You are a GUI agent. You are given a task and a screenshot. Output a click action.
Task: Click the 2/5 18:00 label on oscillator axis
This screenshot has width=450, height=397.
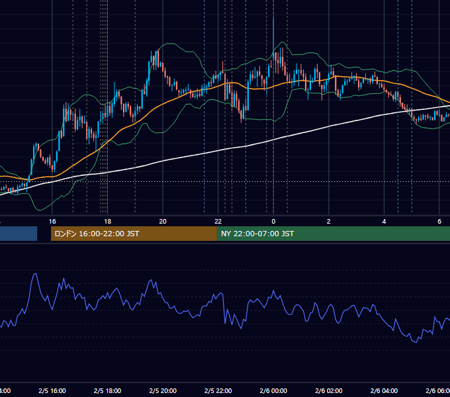[107, 390]
